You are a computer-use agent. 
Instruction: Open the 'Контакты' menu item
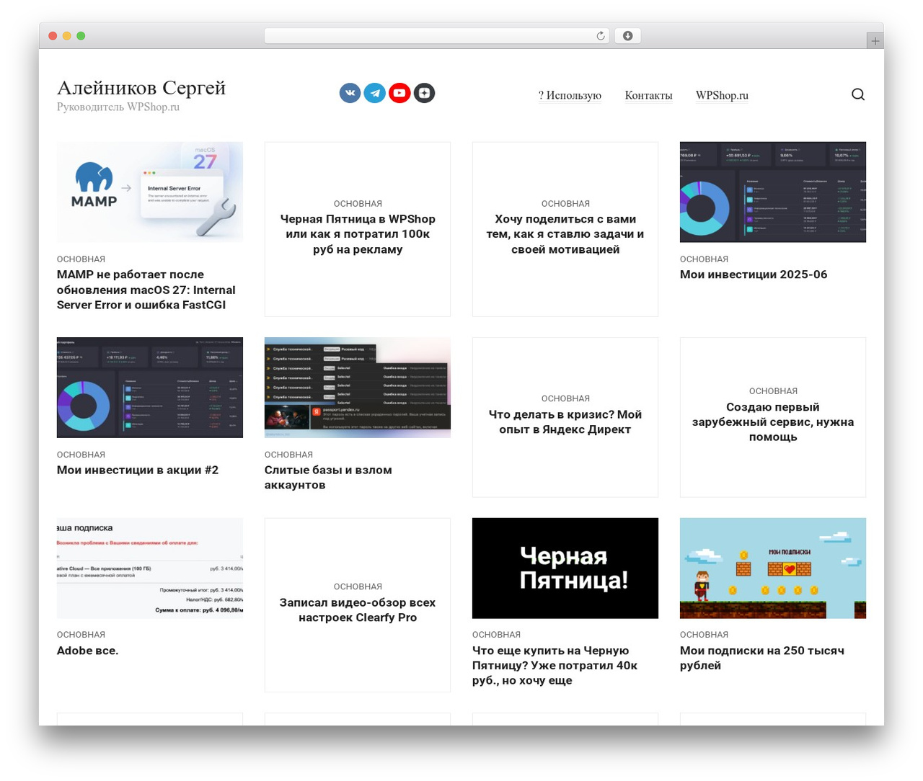(648, 95)
